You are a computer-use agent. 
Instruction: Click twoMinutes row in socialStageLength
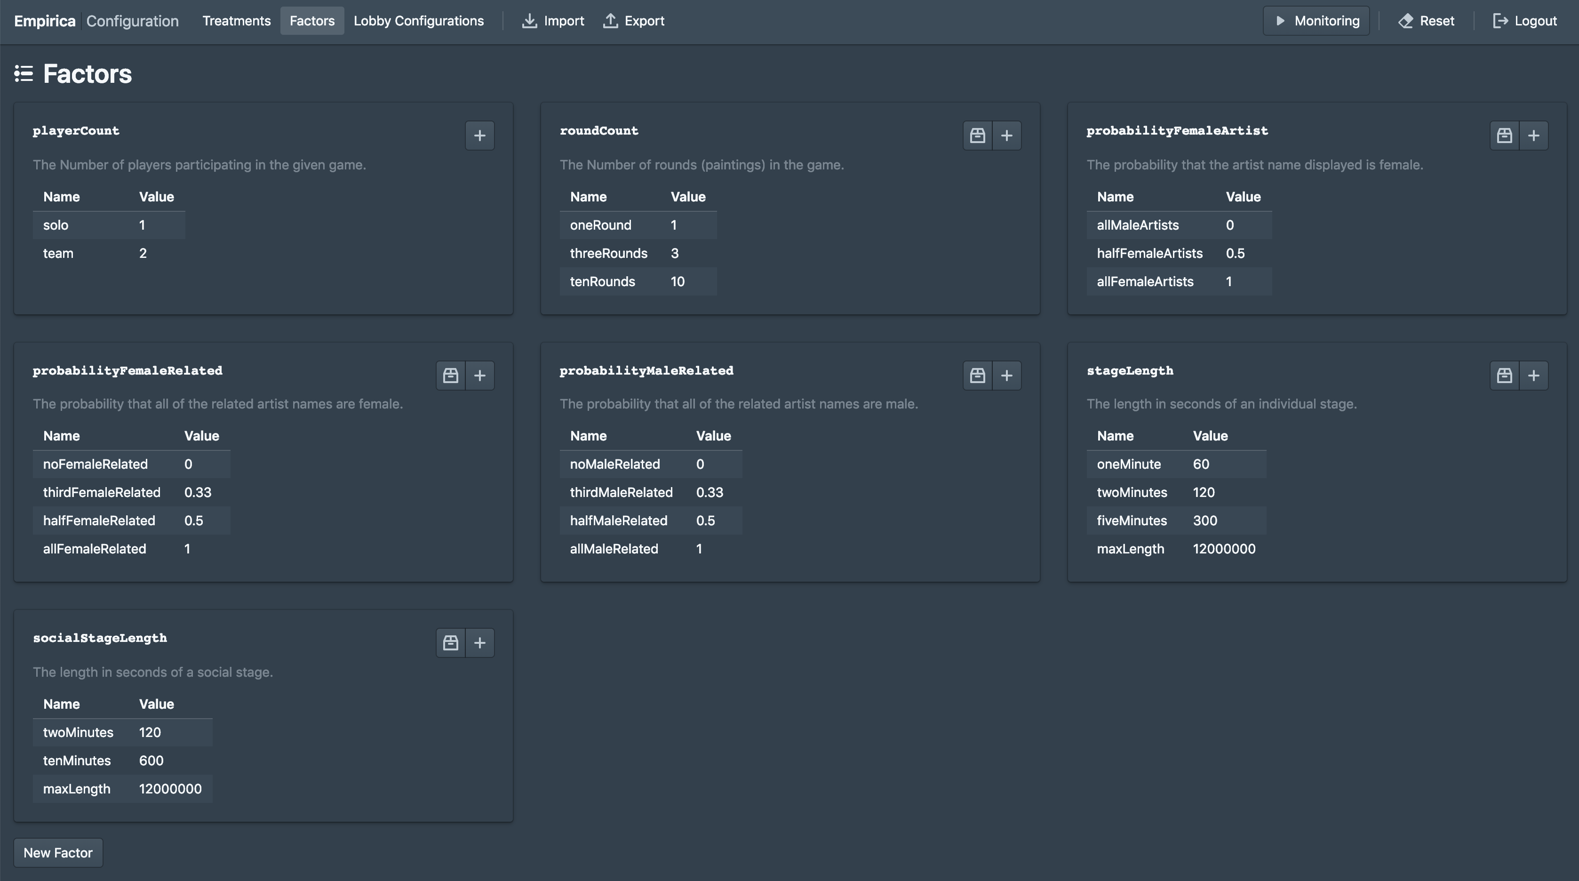coord(123,732)
